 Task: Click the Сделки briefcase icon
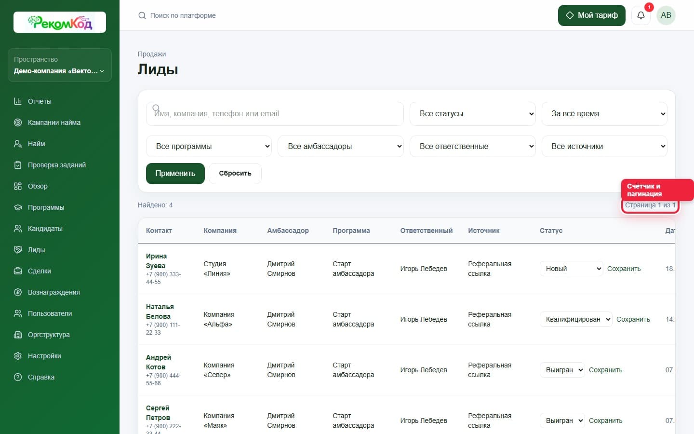pyautogui.click(x=18, y=271)
